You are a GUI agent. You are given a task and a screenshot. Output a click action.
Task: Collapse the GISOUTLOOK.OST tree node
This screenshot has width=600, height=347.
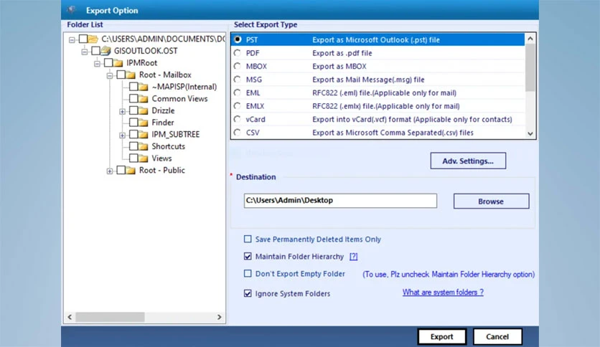[x=84, y=52]
